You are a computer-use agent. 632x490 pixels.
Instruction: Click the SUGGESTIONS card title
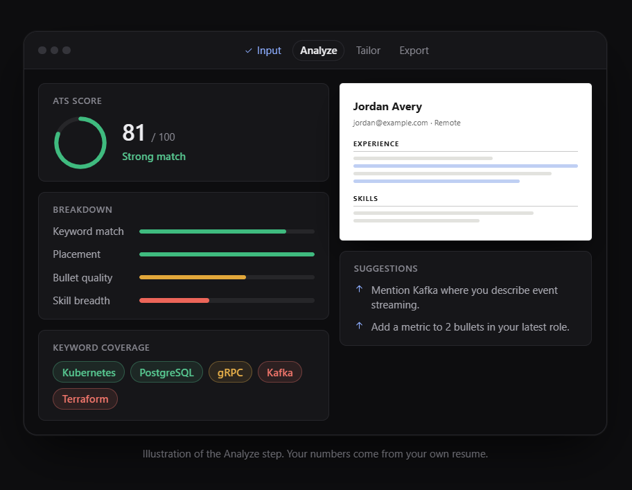(x=386, y=268)
